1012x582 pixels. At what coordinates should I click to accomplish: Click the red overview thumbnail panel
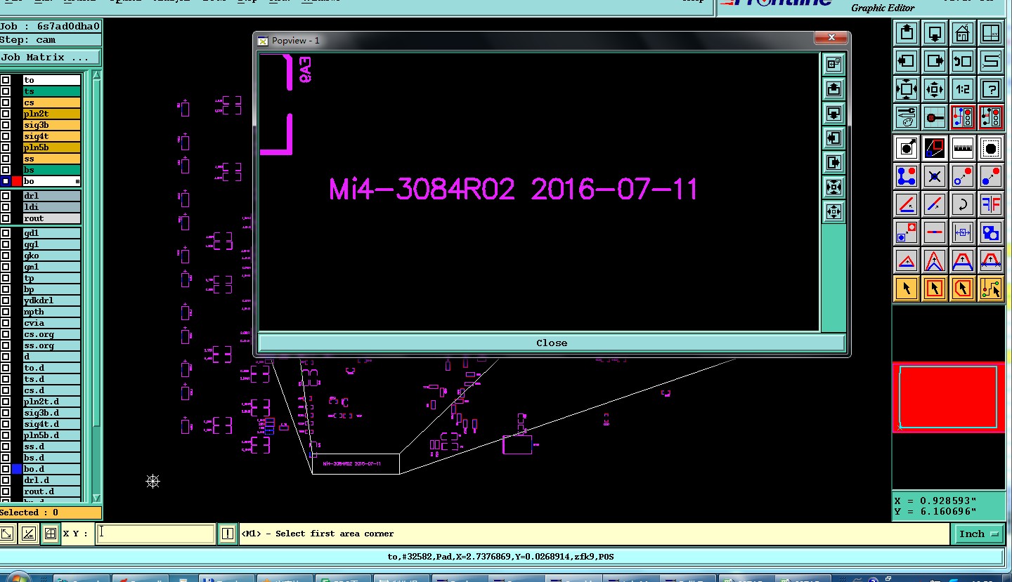tap(948, 397)
